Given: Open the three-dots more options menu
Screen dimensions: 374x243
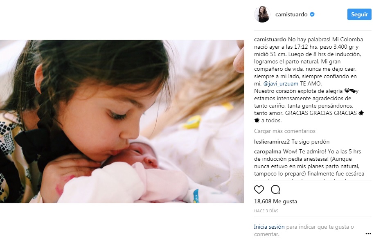Looking at the screenshot, I should click(x=368, y=234).
